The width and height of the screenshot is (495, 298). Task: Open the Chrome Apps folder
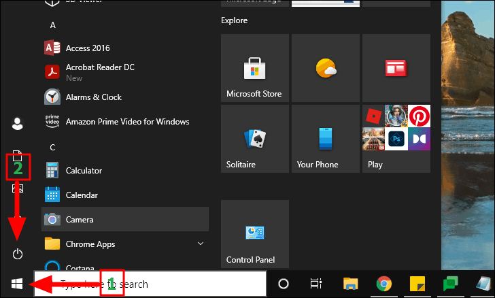[125, 244]
